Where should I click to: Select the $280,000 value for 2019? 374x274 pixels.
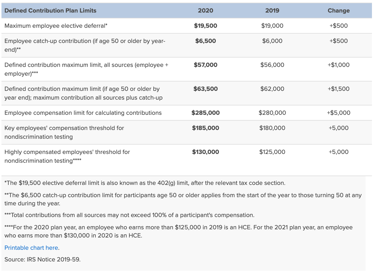(272, 113)
